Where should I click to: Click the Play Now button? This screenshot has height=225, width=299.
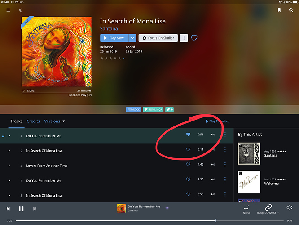(114, 38)
